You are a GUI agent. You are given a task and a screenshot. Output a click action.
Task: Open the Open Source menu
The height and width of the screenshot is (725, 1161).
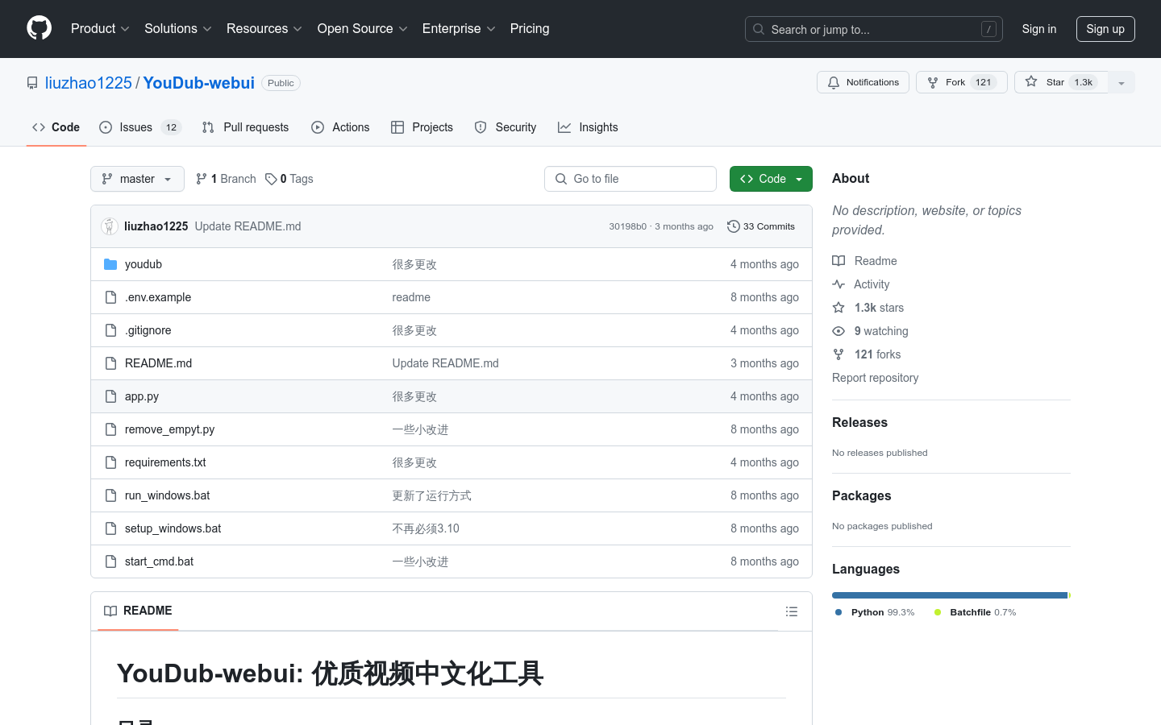362,28
